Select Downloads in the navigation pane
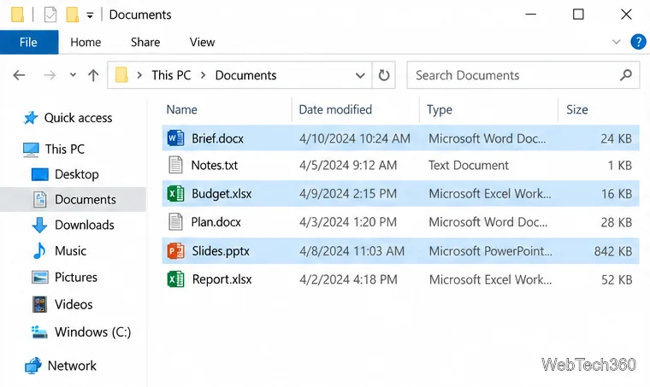This screenshot has height=387, width=650. 85,225
